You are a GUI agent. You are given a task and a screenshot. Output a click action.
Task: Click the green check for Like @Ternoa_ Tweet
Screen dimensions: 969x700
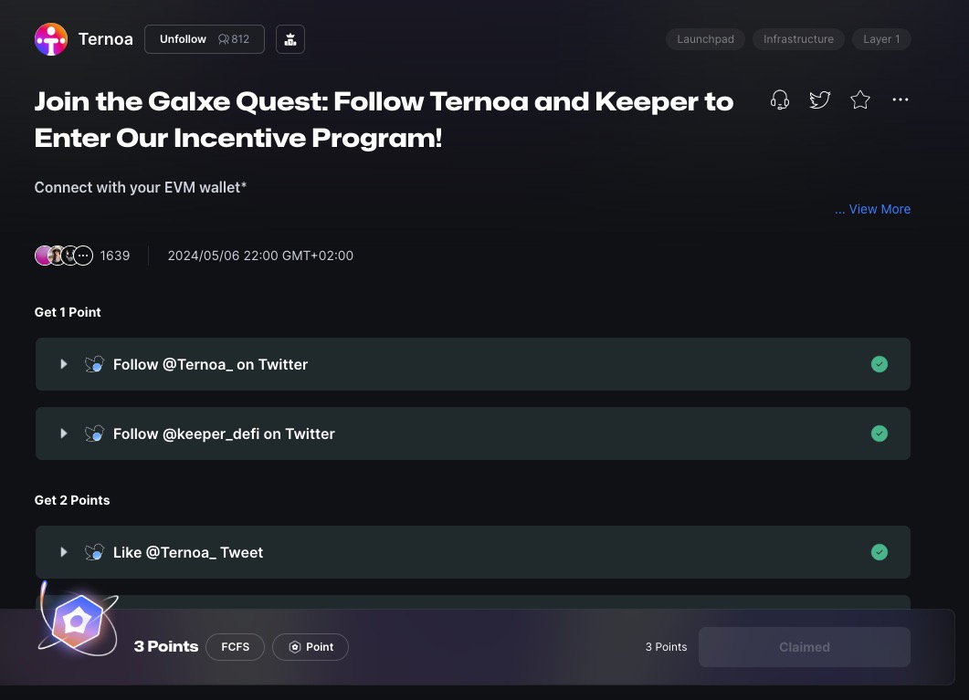[879, 552]
